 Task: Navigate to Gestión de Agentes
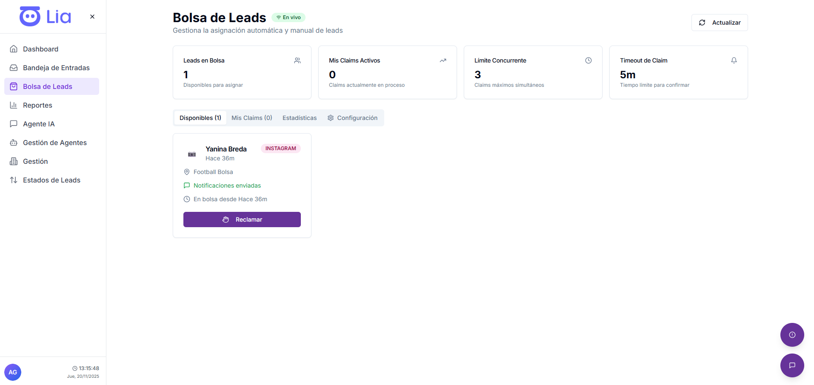54,143
